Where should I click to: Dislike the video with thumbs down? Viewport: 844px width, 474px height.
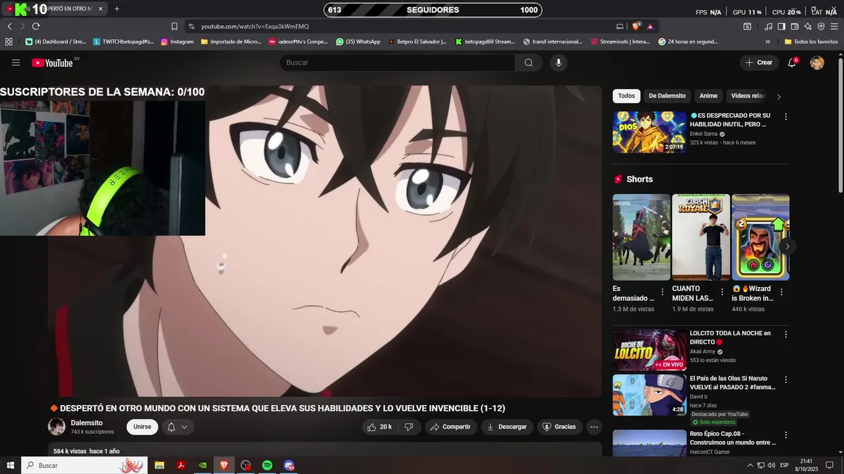[409, 427]
